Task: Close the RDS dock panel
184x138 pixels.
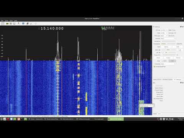Action: tap(183, 83)
